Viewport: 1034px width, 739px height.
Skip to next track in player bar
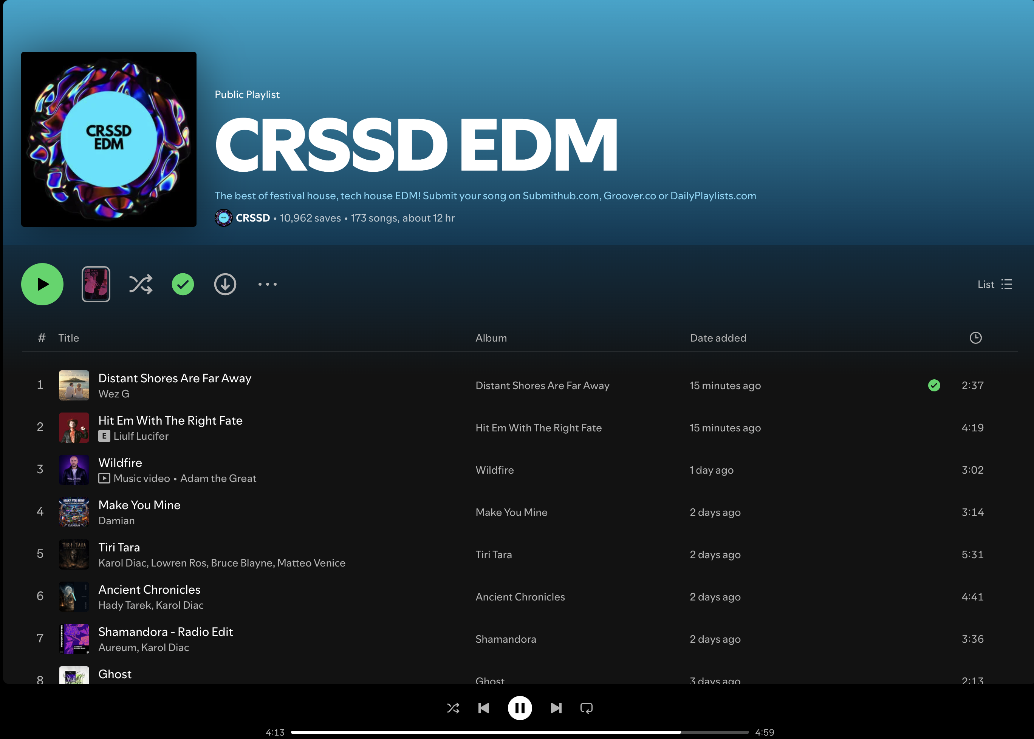pyautogui.click(x=556, y=708)
